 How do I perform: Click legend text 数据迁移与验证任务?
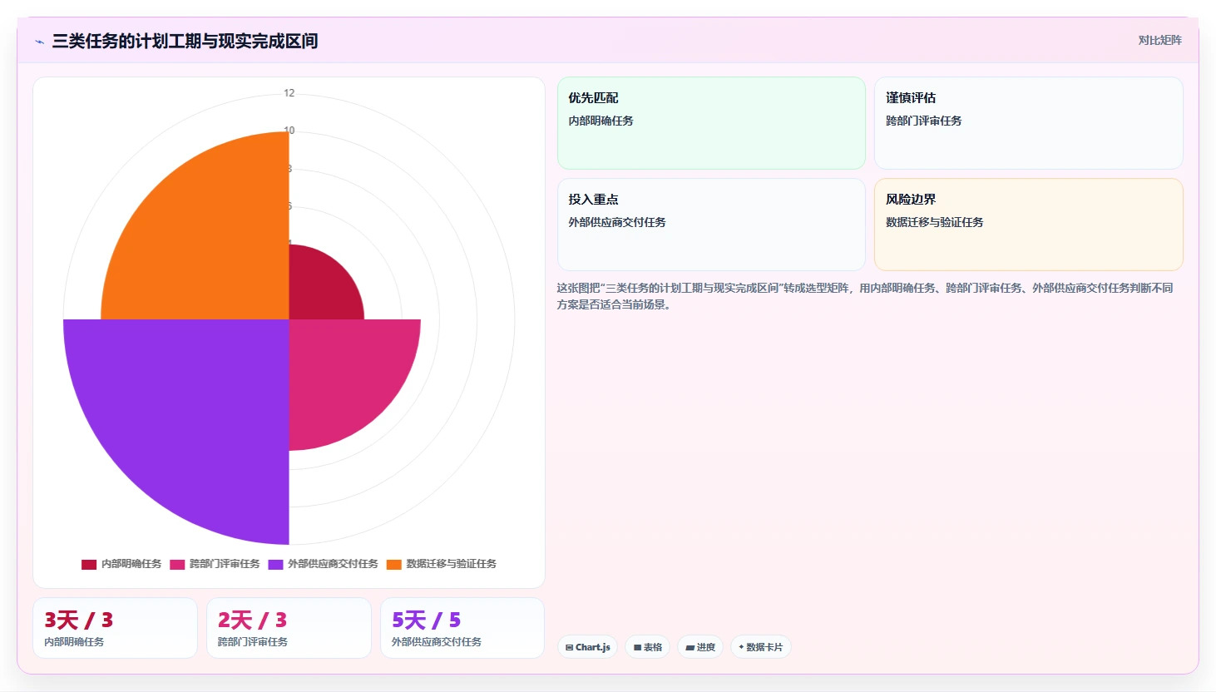click(x=451, y=564)
